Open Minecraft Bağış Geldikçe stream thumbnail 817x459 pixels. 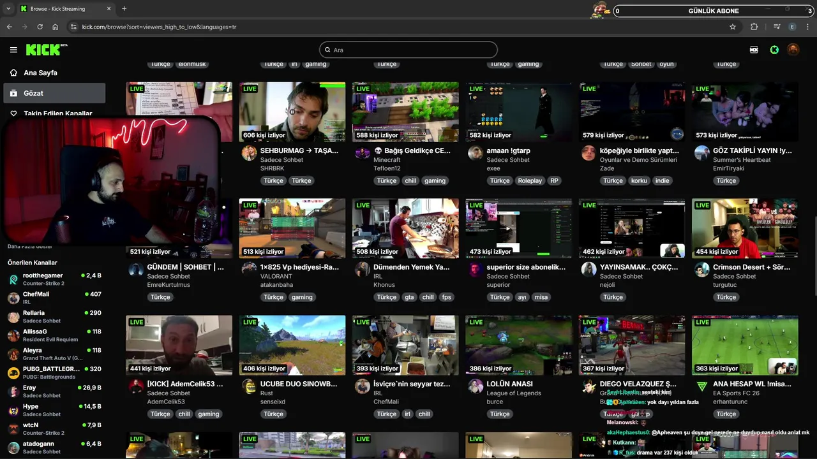click(x=405, y=112)
